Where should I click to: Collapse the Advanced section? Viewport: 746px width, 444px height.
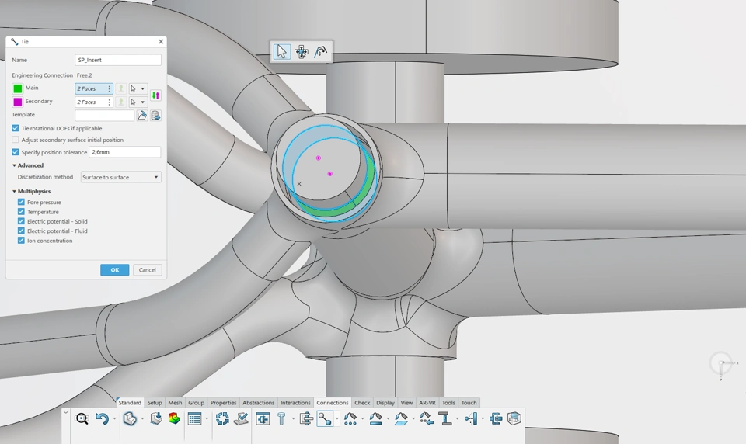(x=14, y=165)
